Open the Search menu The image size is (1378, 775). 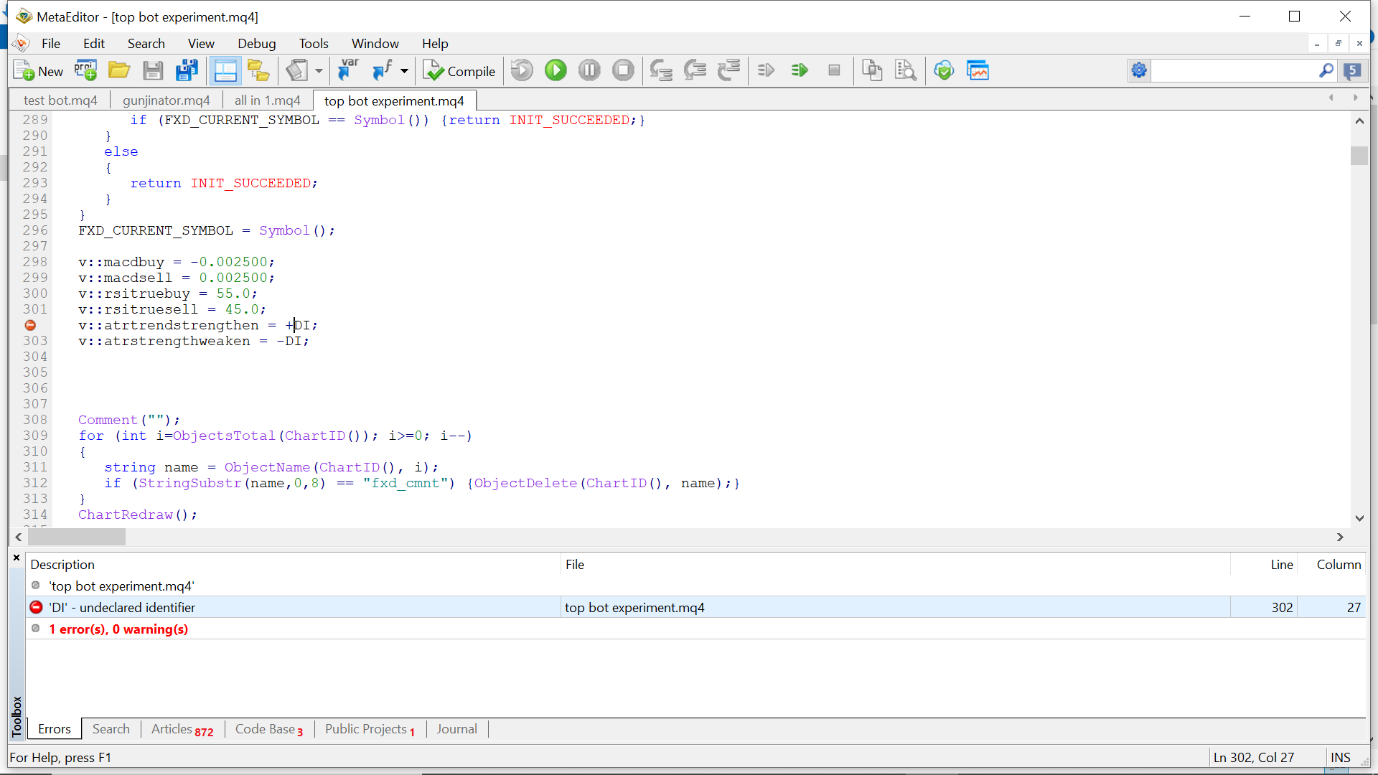146,44
